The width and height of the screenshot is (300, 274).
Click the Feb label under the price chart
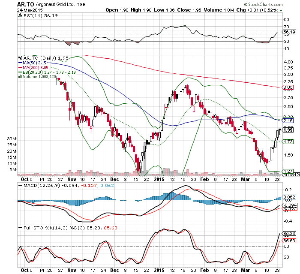point(204,179)
